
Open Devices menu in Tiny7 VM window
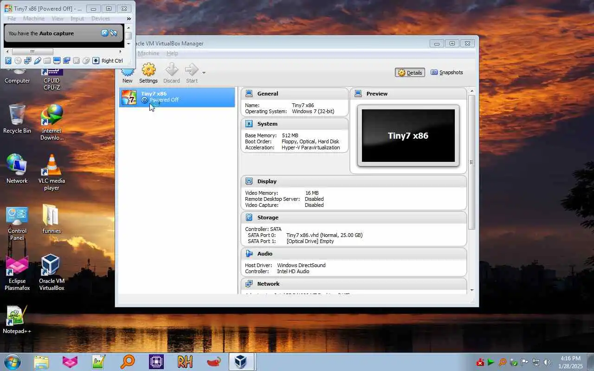click(x=101, y=19)
